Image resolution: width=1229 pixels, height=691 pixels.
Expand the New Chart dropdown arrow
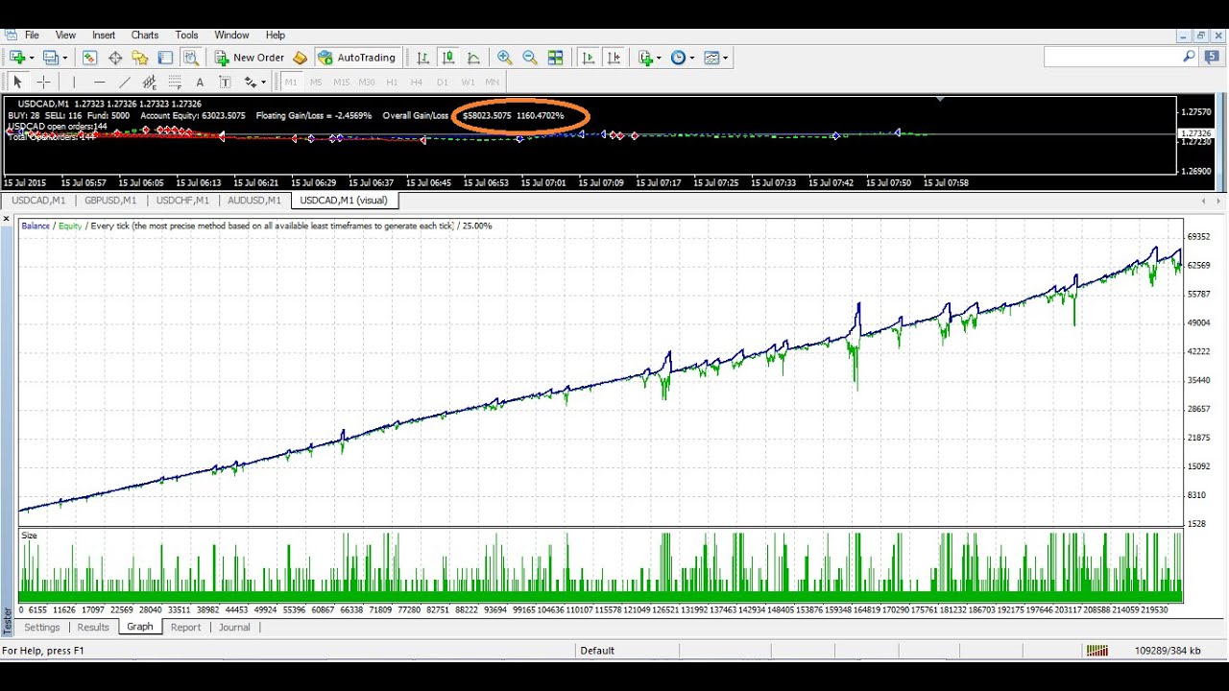(32, 58)
